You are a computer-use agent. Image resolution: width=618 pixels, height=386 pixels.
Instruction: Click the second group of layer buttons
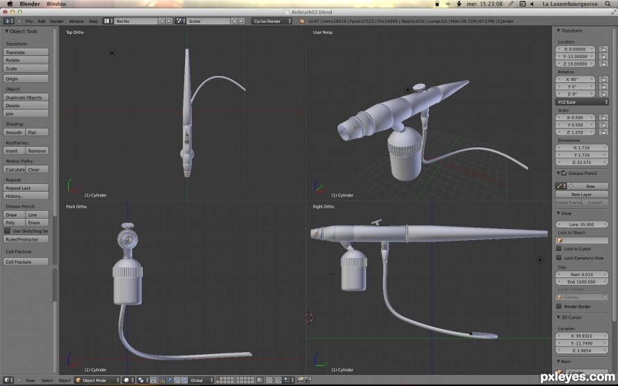click(245, 380)
